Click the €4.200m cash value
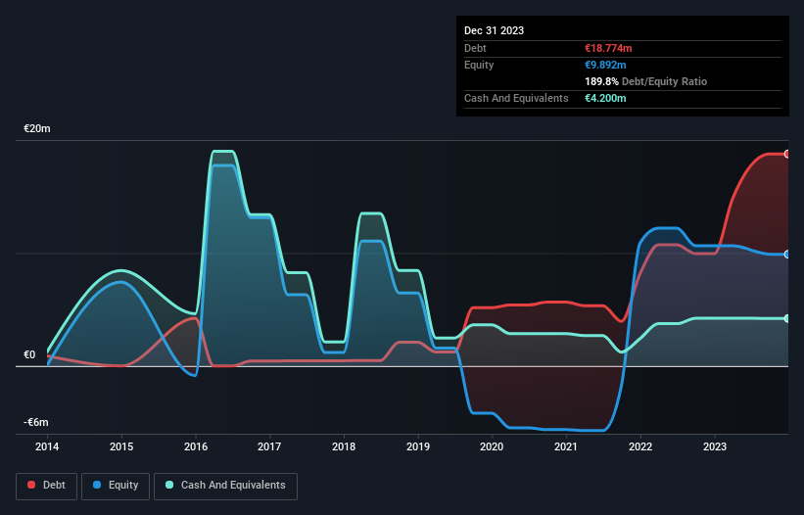Image resolution: width=804 pixels, height=515 pixels. [605, 98]
